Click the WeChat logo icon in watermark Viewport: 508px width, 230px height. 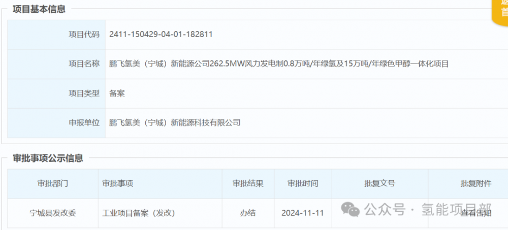click(x=350, y=209)
